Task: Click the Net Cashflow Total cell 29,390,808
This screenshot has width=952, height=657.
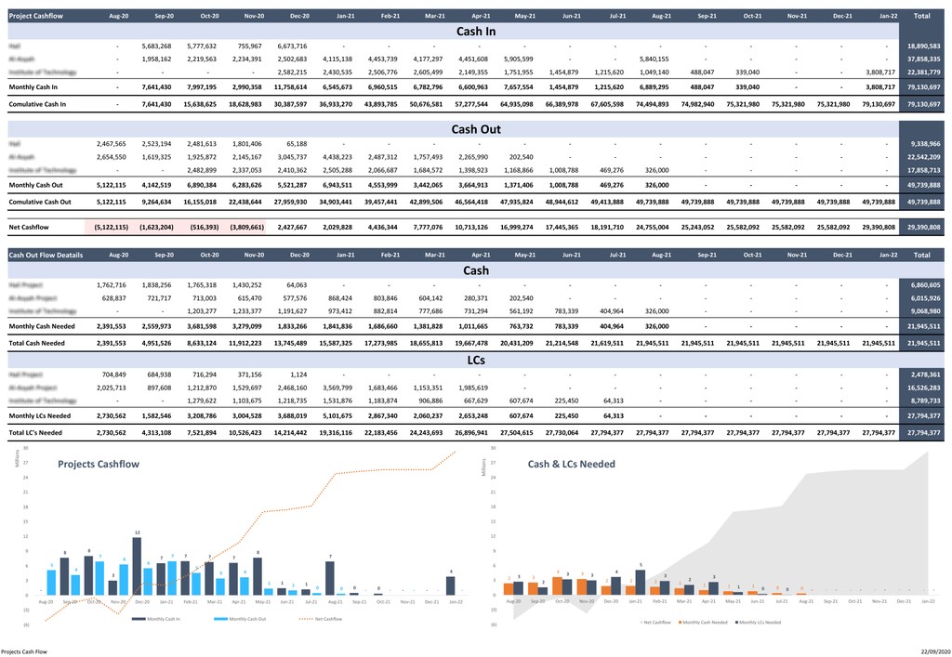Action: (x=922, y=228)
